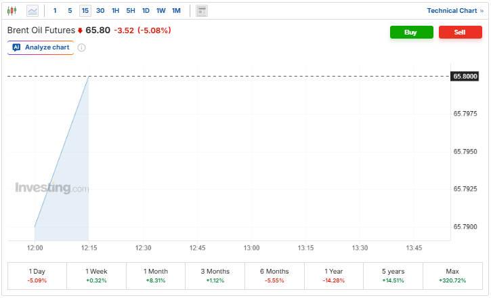Set the 1 minute interval
Screen dimensions: 491x298
(55, 11)
